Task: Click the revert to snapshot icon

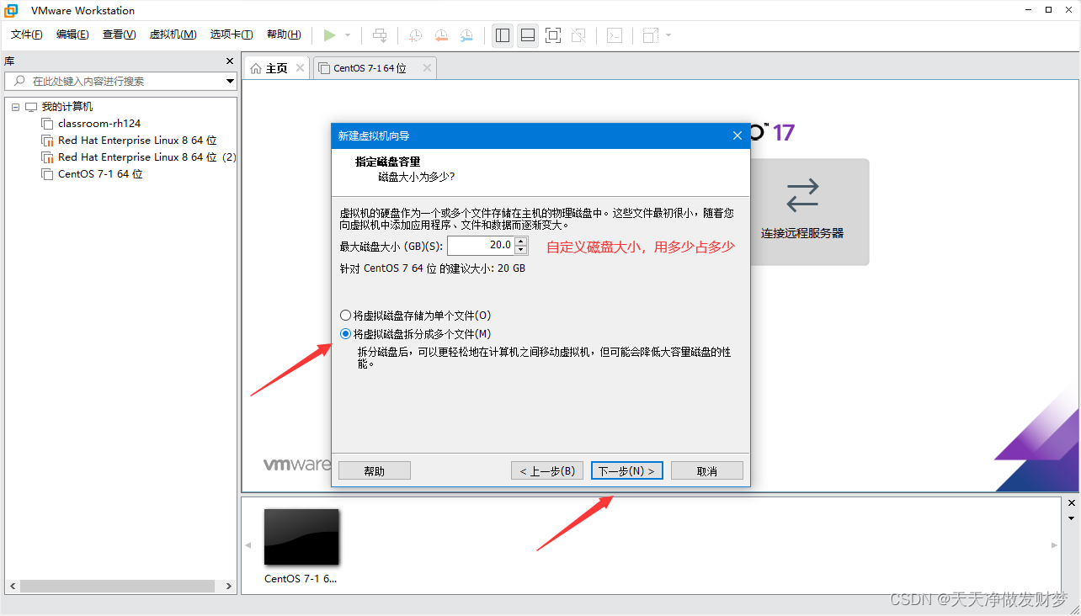Action: click(441, 35)
